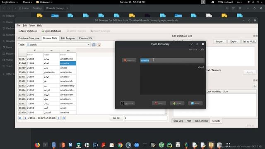
Task: Click the Go to button
Action: click(116, 118)
